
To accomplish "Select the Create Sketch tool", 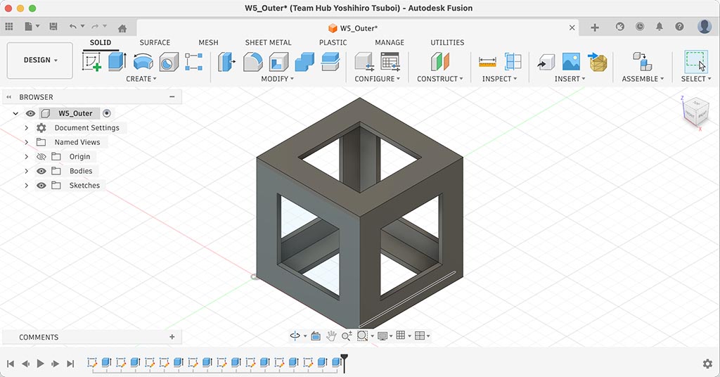I will tap(92, 61).
